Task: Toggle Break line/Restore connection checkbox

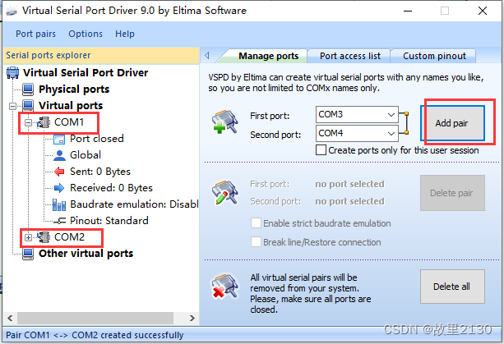Action: click(256, 242)
